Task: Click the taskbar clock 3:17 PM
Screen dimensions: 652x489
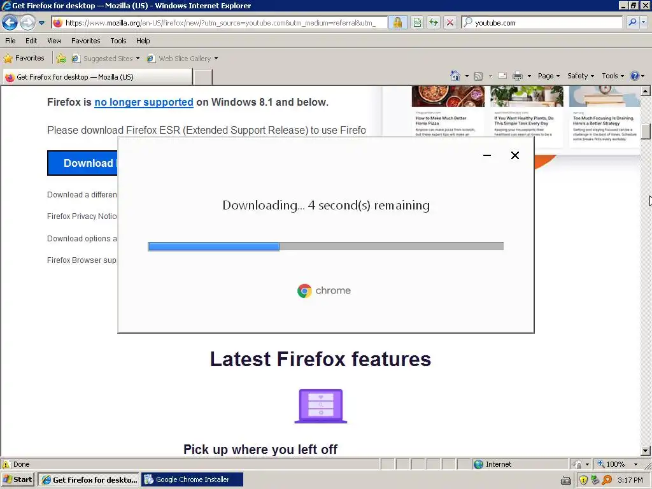Action: coord(630,480)
